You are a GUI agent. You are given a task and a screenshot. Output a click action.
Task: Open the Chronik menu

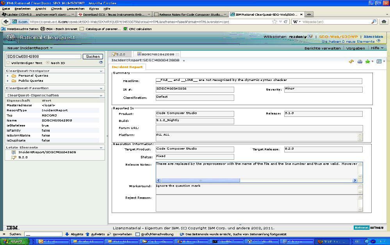coord(57,9)
